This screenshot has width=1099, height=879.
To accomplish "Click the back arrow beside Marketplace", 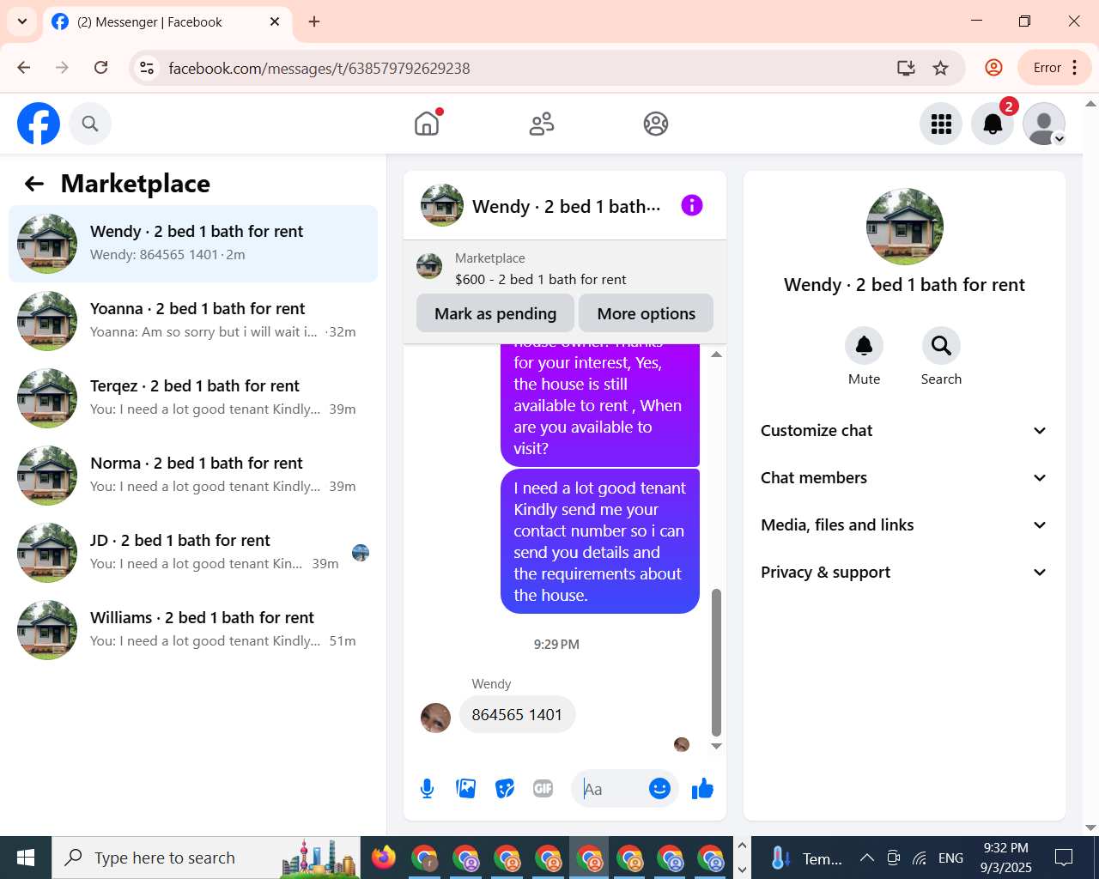I will pos(34,184).
